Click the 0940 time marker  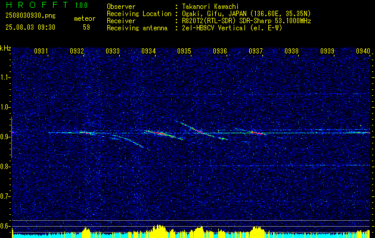point(363,51)
